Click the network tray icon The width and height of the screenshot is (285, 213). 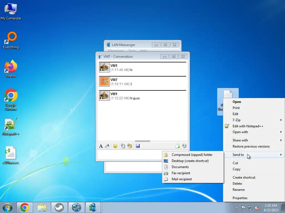(x=250, y=208)
